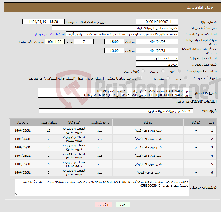Select the کالا radio button
Image resolution: width=221 pixels, height=212 pixels.
point(179,71)
